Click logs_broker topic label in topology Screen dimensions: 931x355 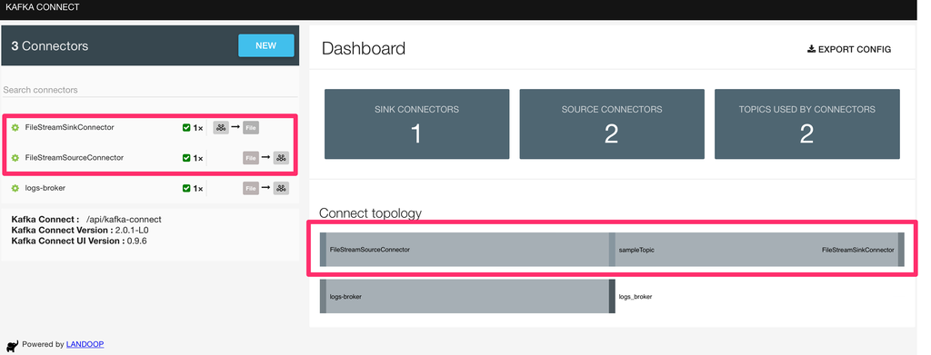[636, 296]
